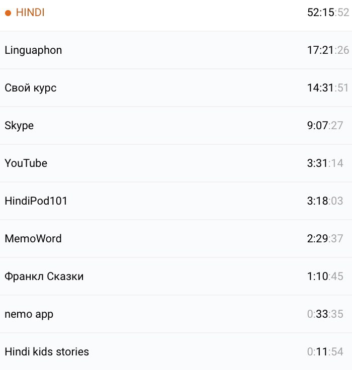Viewport: 352px width, 370px height.
Task: Click the HINDI total time 52:15:52
Action: click(328, 13)
